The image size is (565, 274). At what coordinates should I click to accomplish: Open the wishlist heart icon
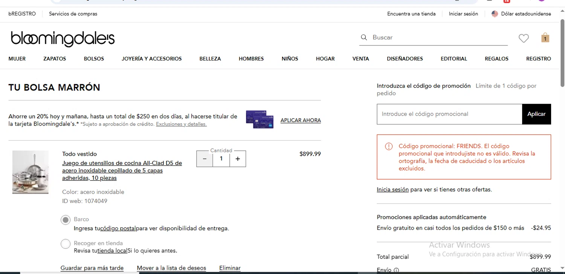(524, 38)
